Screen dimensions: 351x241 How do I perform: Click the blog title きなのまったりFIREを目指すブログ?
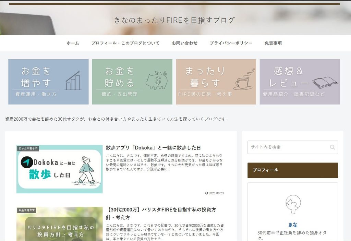[x=174, y=20]
